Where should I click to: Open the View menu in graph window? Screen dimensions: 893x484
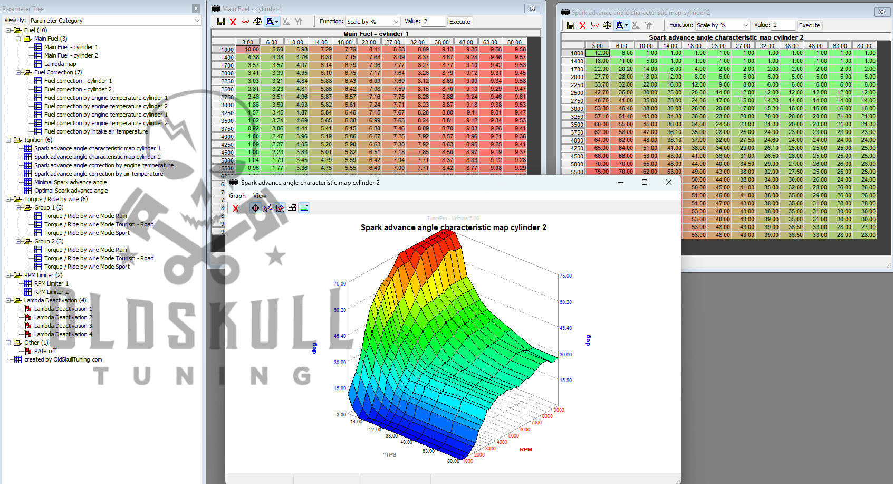tap(260, 196)
